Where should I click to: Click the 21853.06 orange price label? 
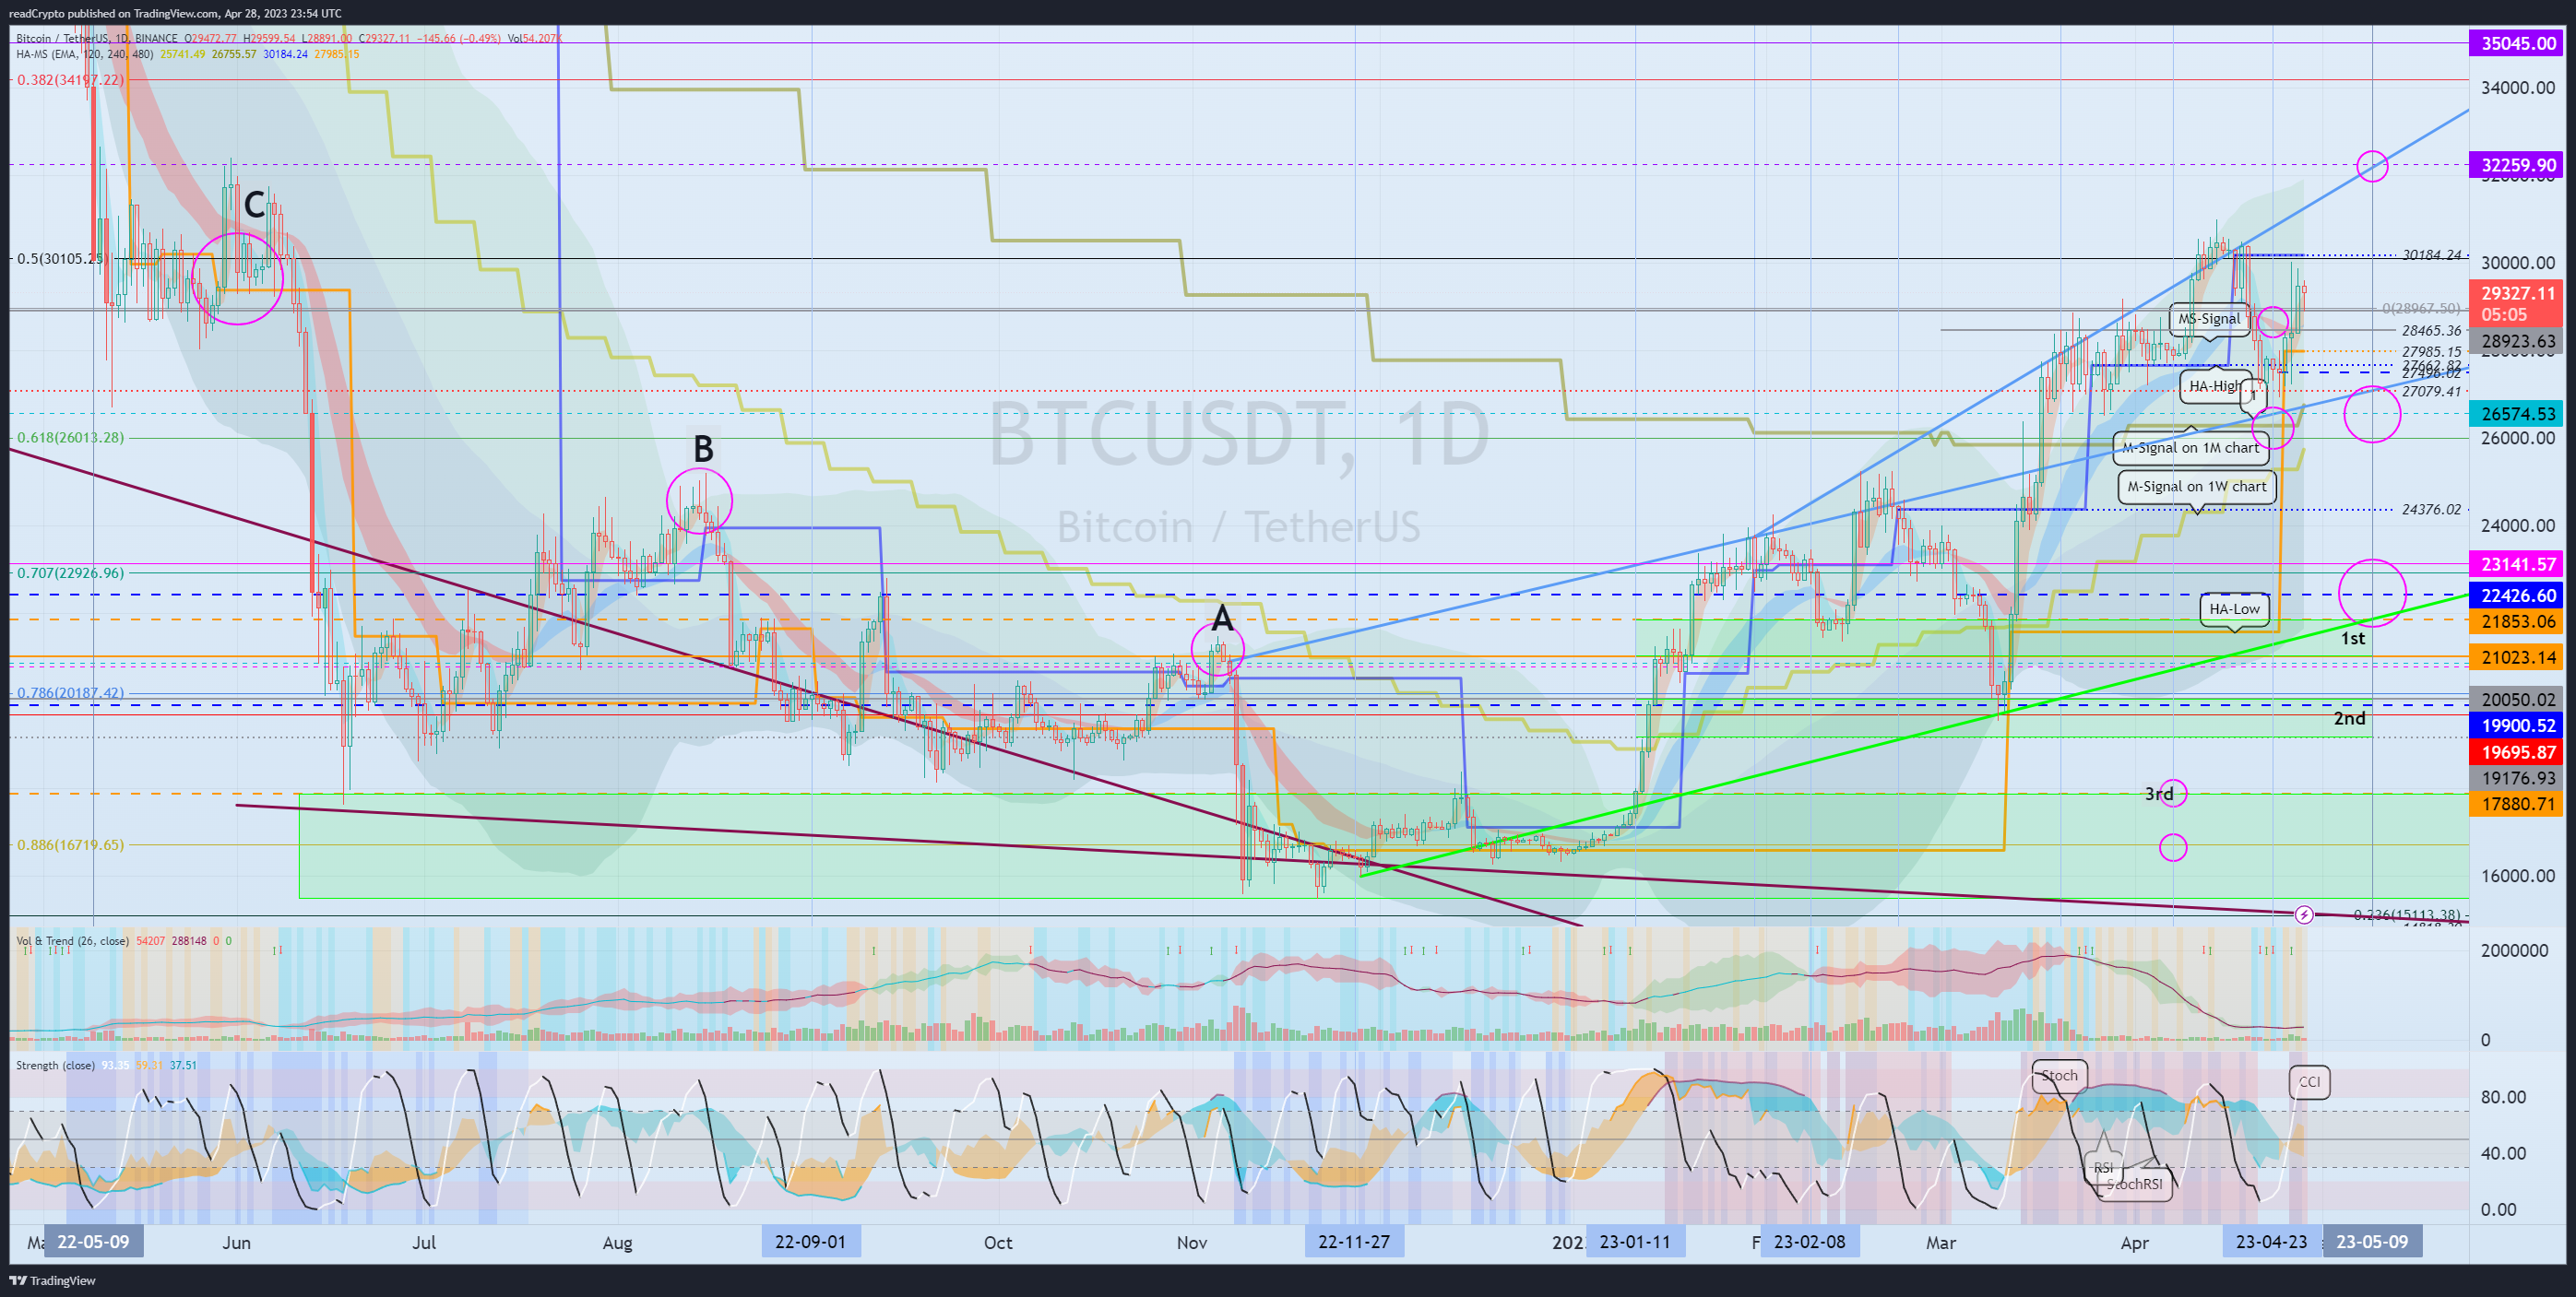pyautogui.click(x=2516, y=621)
